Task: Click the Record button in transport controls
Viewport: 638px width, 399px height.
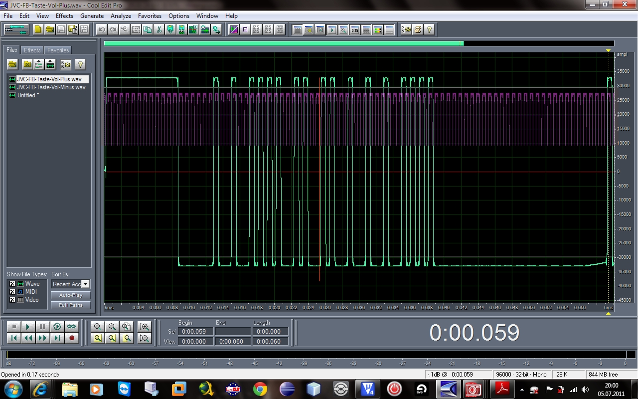Action: [x=72, y=338]
